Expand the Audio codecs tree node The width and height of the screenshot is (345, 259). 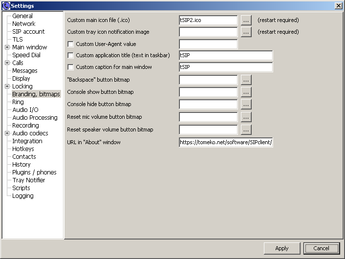coord(7,133)
